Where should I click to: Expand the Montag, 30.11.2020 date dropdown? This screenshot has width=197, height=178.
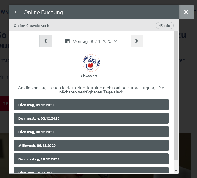(115, 41)
